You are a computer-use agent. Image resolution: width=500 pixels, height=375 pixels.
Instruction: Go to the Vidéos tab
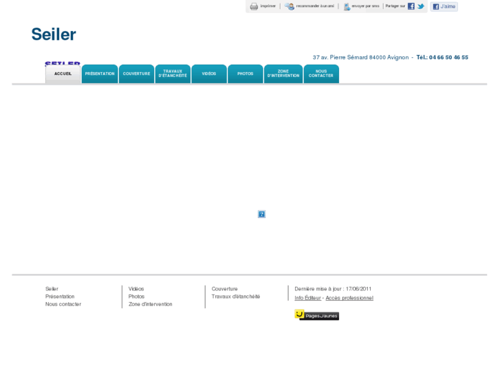coord(209,74)
